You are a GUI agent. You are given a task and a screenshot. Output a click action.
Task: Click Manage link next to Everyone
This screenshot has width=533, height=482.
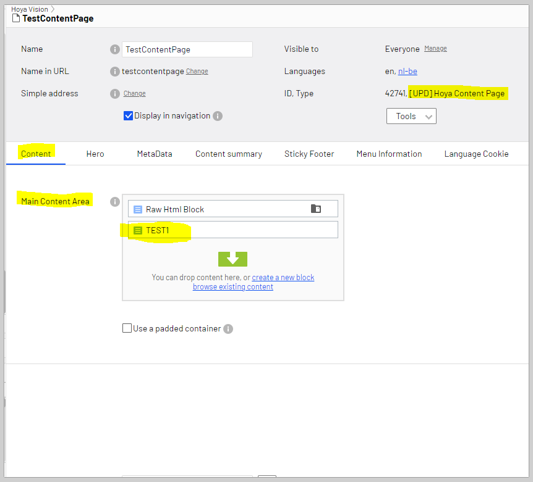(435, 49)
